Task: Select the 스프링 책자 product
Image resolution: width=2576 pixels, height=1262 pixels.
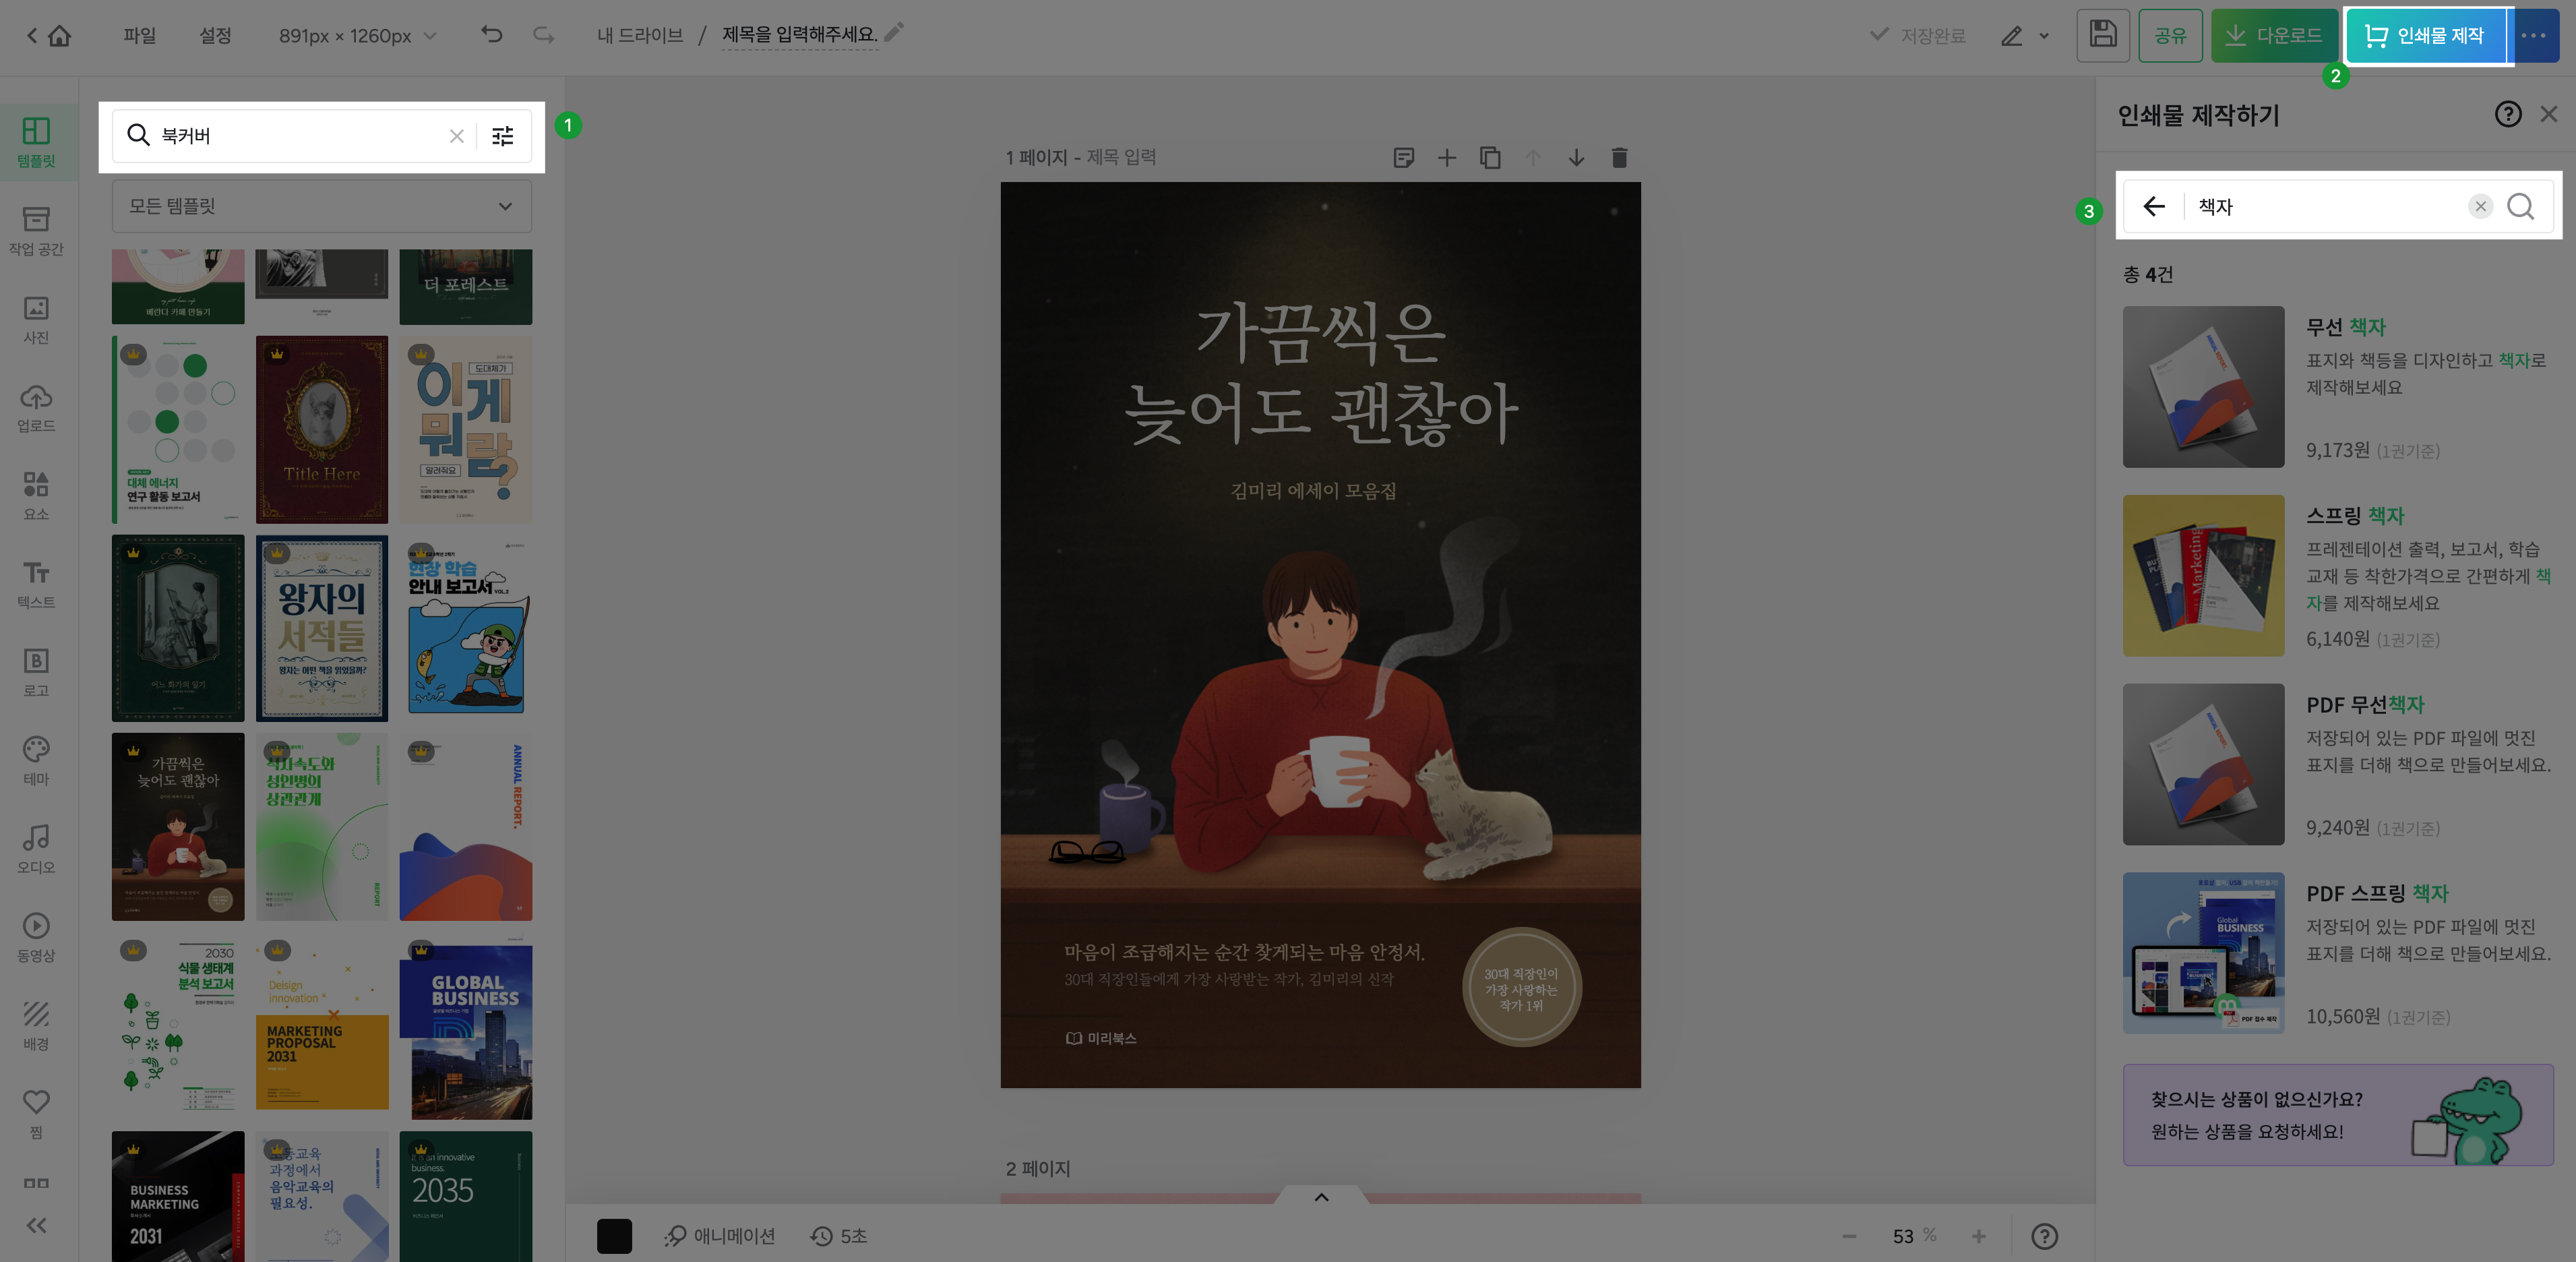Action: click(2338, 575)
